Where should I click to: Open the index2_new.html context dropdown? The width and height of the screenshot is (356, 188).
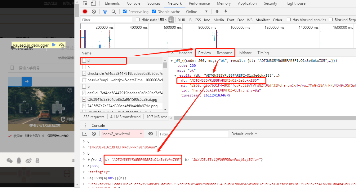(122, 134)
